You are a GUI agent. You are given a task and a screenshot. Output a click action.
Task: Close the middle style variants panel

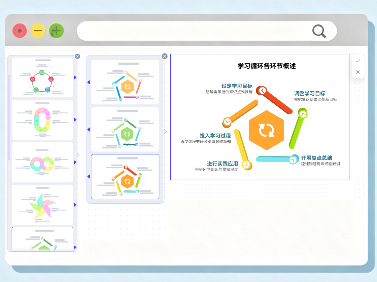(165, 56)
